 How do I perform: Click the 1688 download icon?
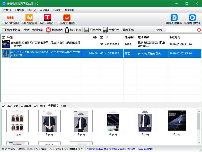[10, 18]
